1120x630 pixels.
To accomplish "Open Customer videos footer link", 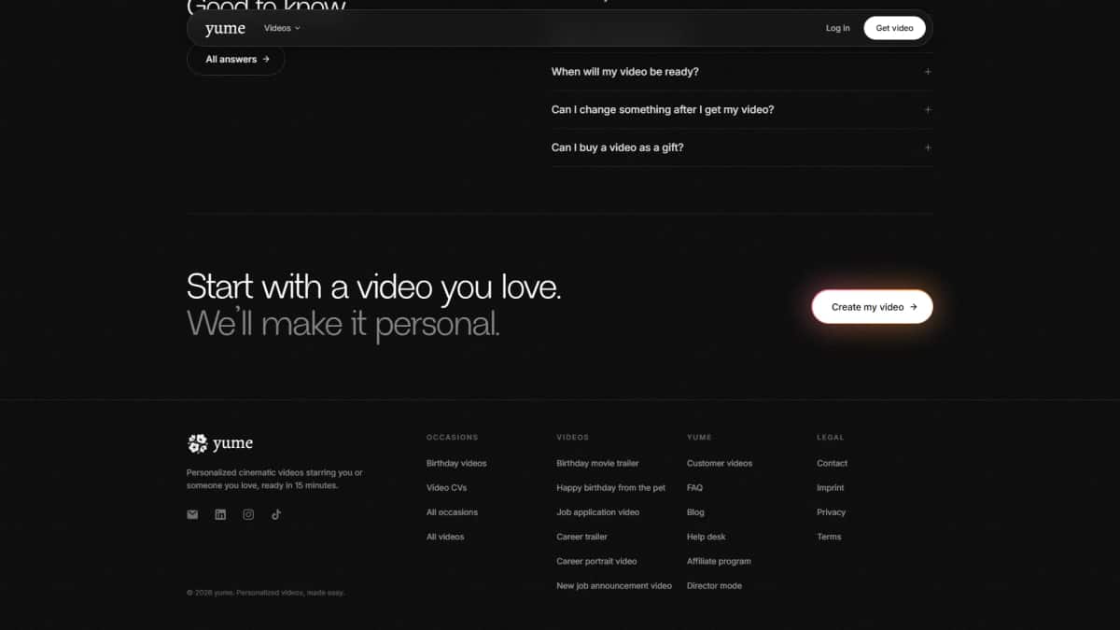I will pos(720,463).
